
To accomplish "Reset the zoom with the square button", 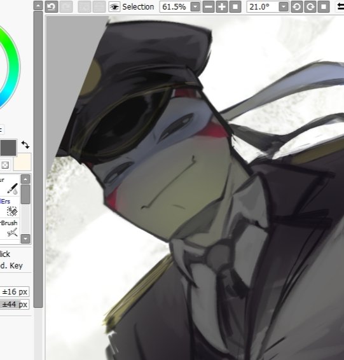I will pos(235,7).
